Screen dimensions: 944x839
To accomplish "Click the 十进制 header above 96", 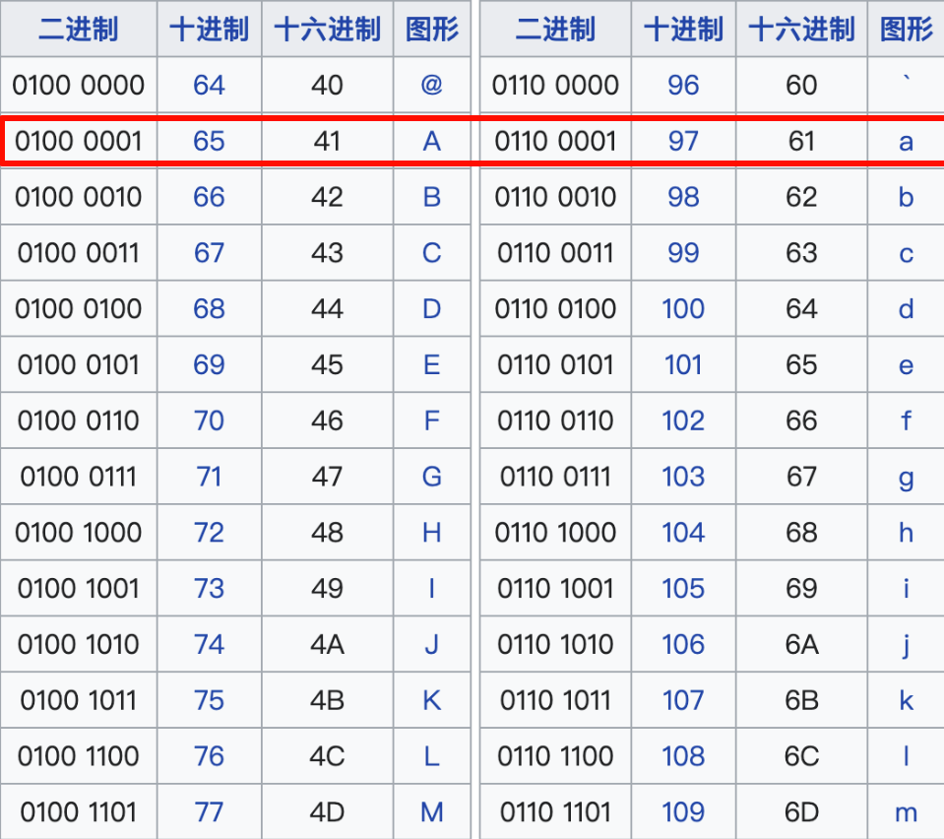I will pos(683,30).
